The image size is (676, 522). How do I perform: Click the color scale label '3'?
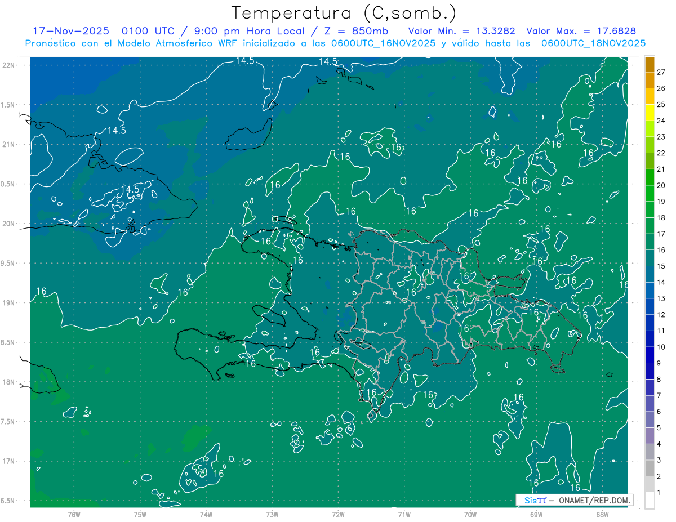(659, 460)
